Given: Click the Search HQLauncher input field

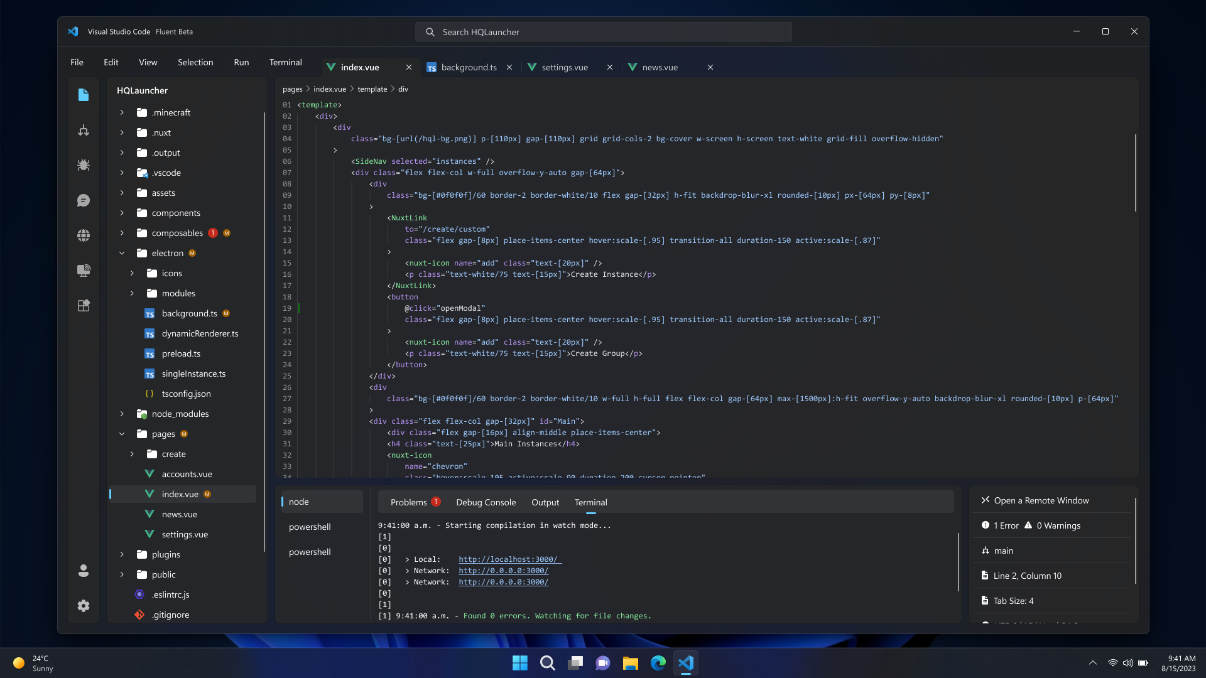Looking at the screenshot, I should click(603, 32).
